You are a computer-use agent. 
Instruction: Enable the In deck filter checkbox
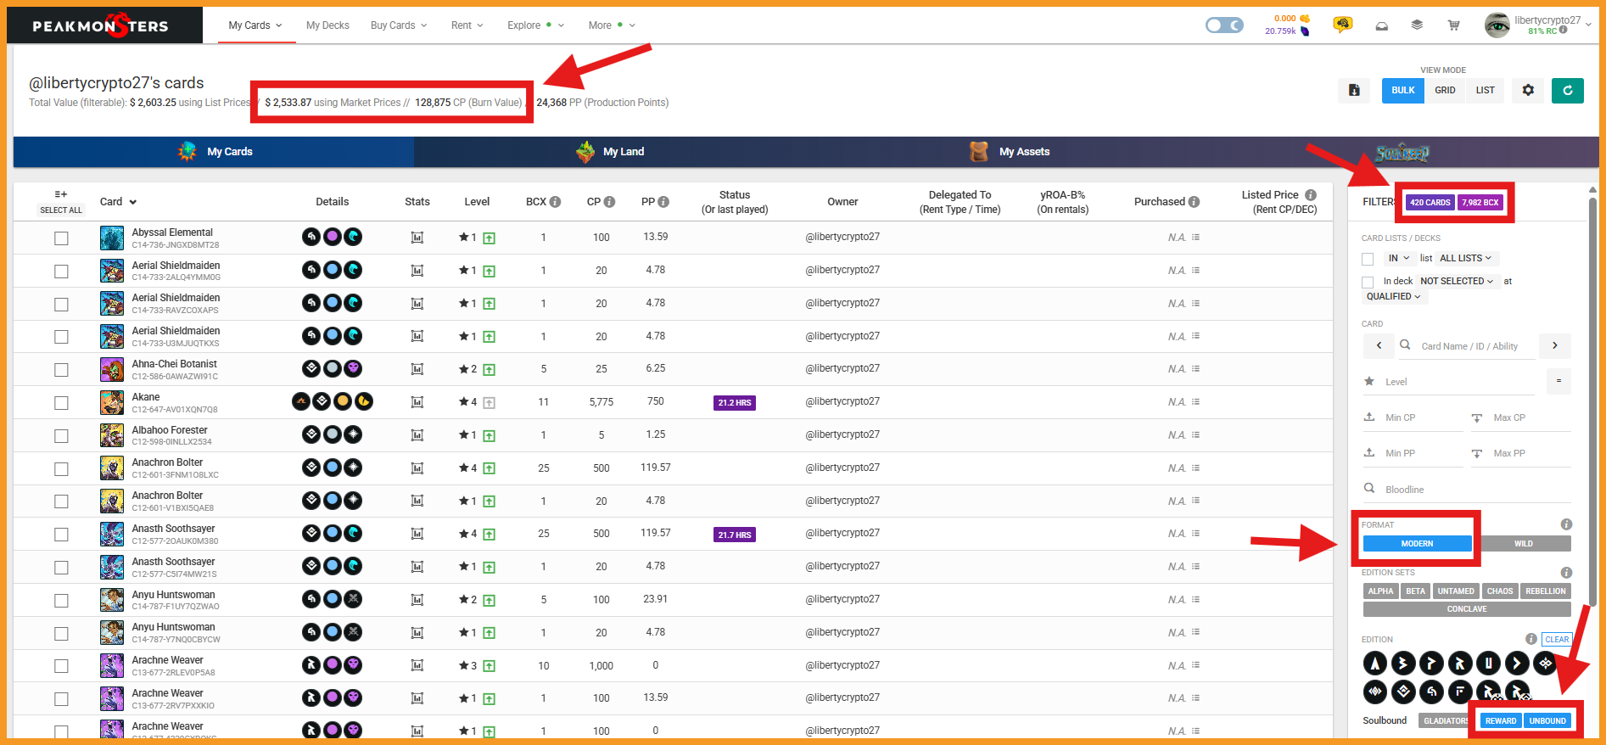(1368, 282)
